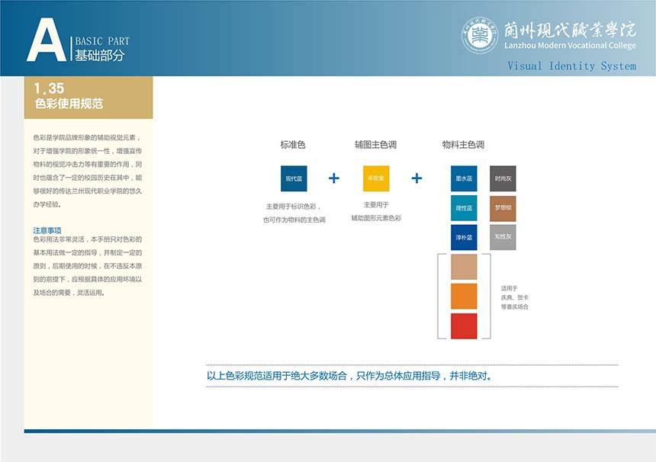The image size is (656, 462).
Task: Select the 丰收金 yellow color swatch
Action: pyautogui.click(x=376, y=178)
